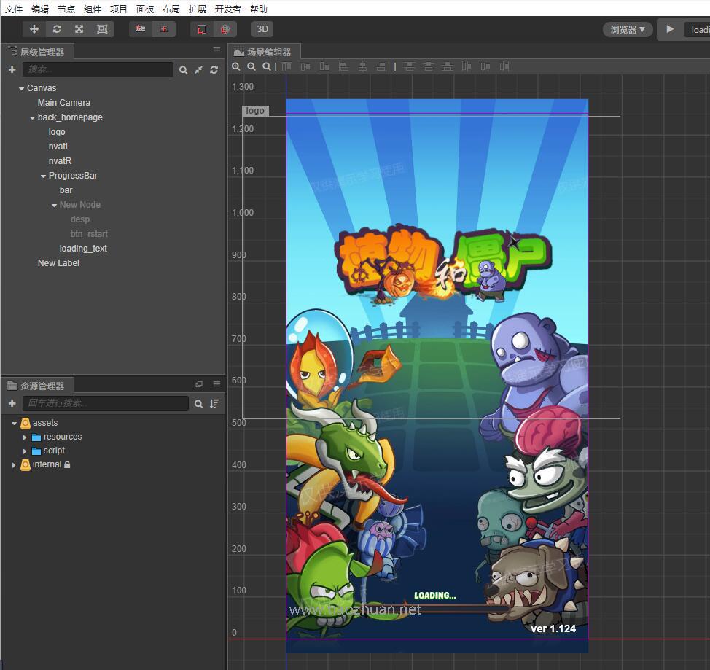Open the 文件 menu
The image size is (710, 670).
[14, 9]
